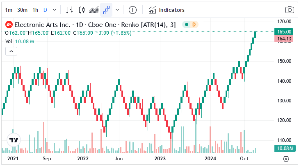Click the TradingView logo on the chart
This screenshot has height=166, width=299.
(14, 140)
